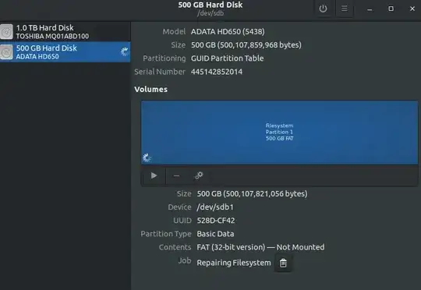Select the Partition 1 500 GB FAT volume
421x290 pixels.
point(279,132)
